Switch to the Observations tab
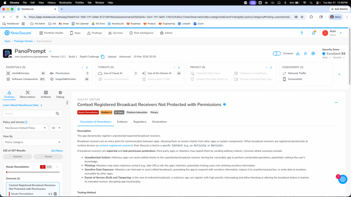Screen dimensions: 351x197 click(x=27, y=94)
